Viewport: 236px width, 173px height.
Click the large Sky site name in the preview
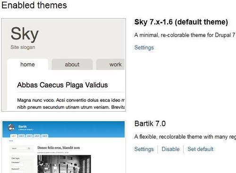pyautogui.click(x=25, y=33)
